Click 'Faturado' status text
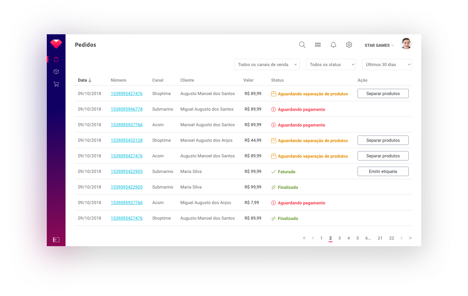This screenshot has height=296, width=468. (x=287, y=172)
